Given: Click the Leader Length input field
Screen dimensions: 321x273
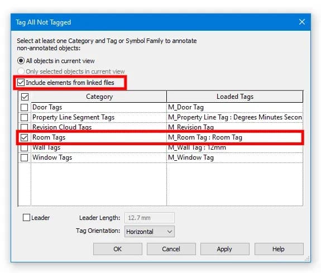Looking at the screenshot, I should click(150, 218).
